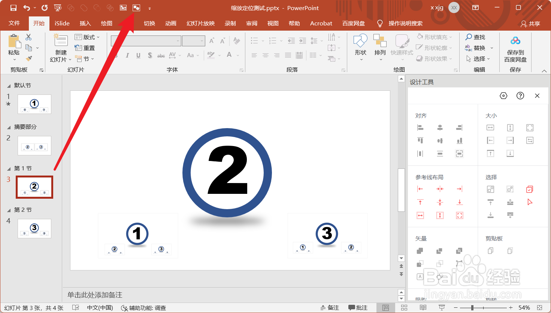Click the 共享 share button
Viewport: 551px width, 313px height.
pos(530,24)
